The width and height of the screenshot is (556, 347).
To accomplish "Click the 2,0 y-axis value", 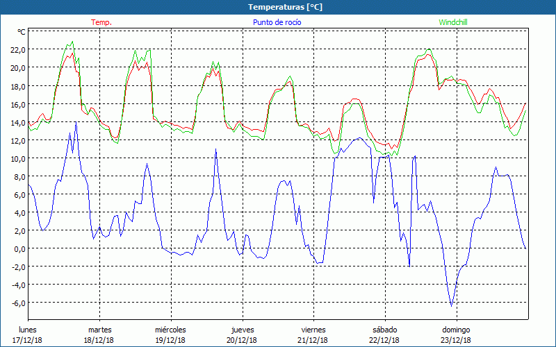I will click(19, 231).
